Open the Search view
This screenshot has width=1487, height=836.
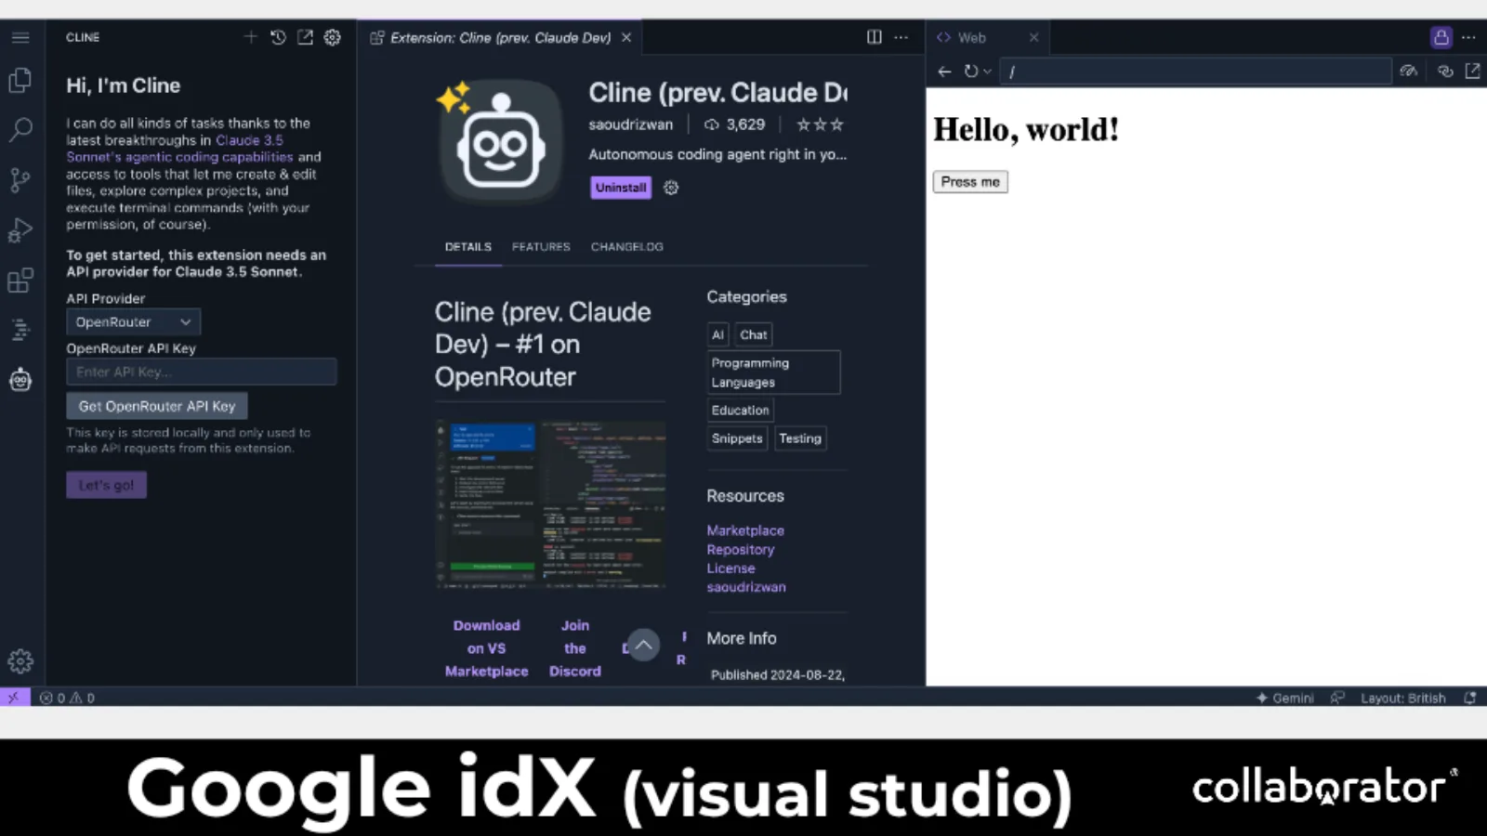[x=20, y=130]
